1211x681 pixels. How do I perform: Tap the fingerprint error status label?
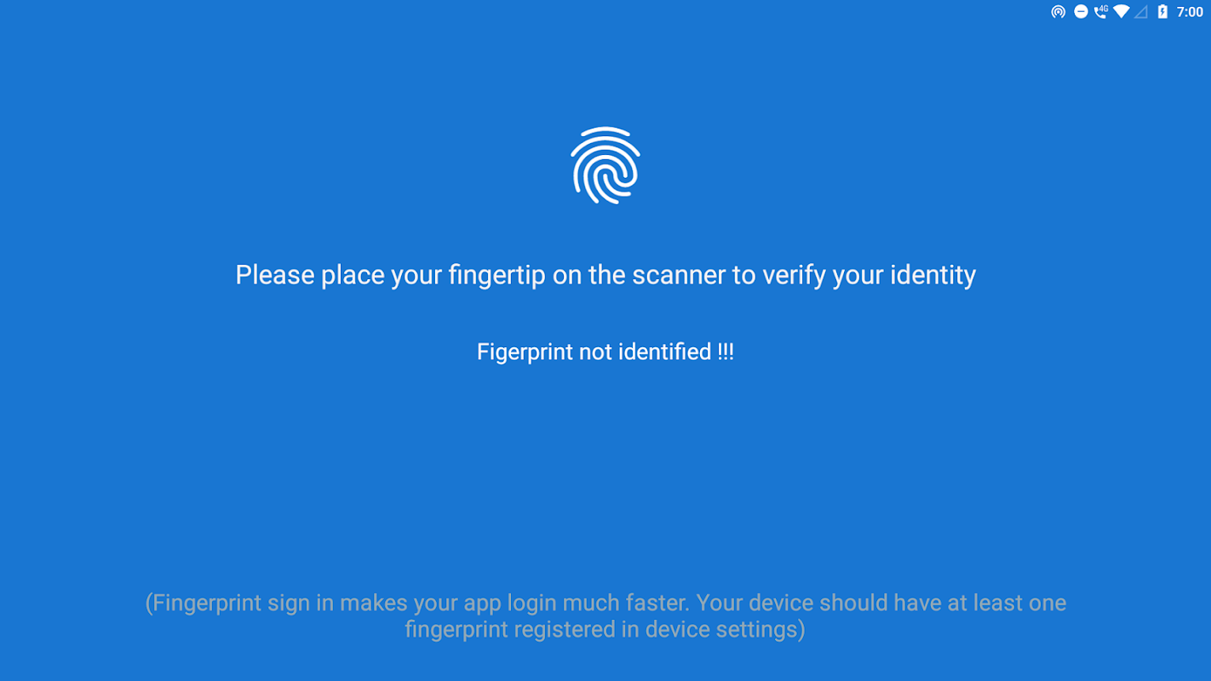coord(605,352)
